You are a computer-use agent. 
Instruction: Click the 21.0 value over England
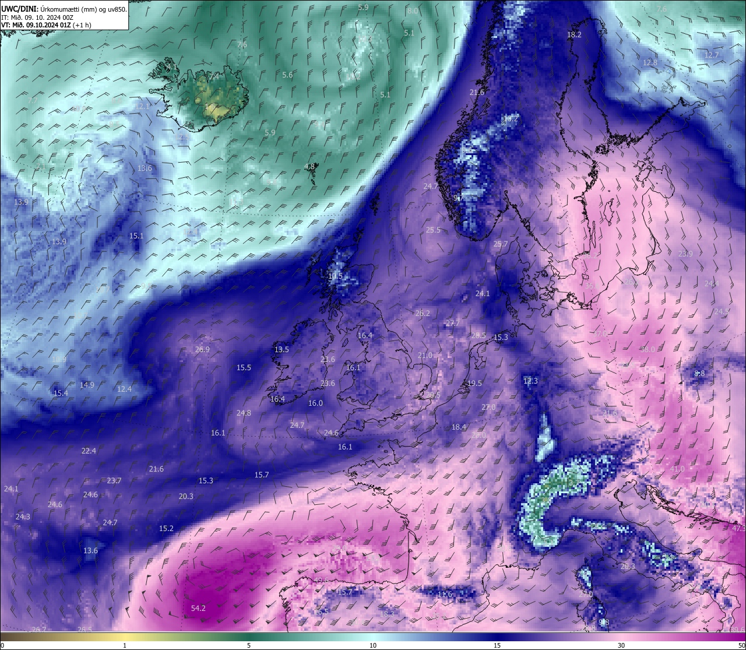[x=425, y=355]
